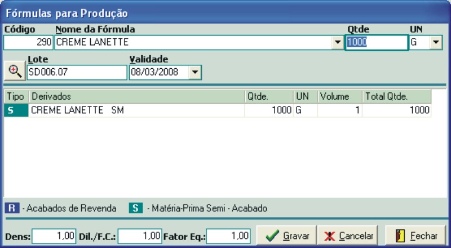Screen dimensions: 451x248
Task: Open the Validade date picker dropdown
Action: [x=194, y=72]
